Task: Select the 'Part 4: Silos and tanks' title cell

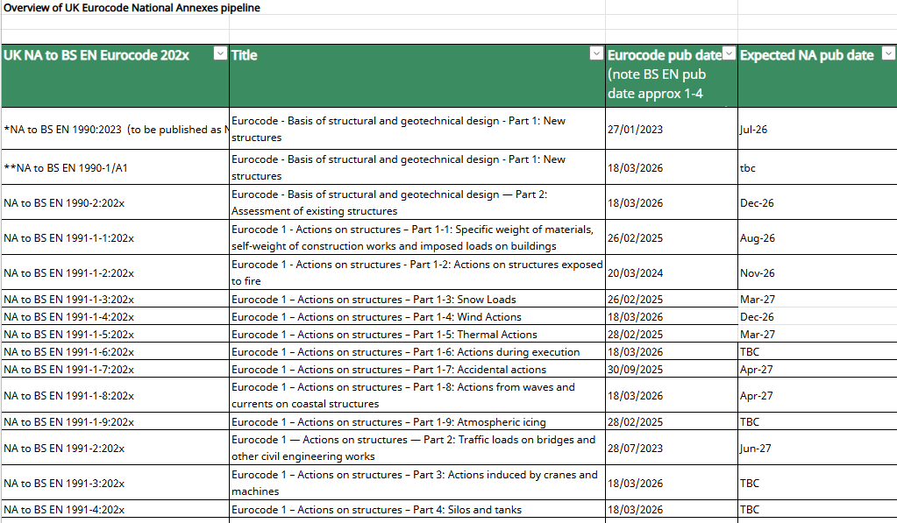Action: pos(417,509)
